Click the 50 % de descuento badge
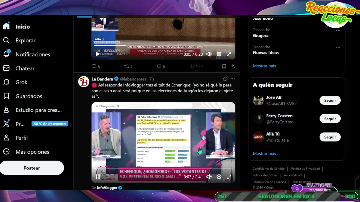 click(50, 124)
